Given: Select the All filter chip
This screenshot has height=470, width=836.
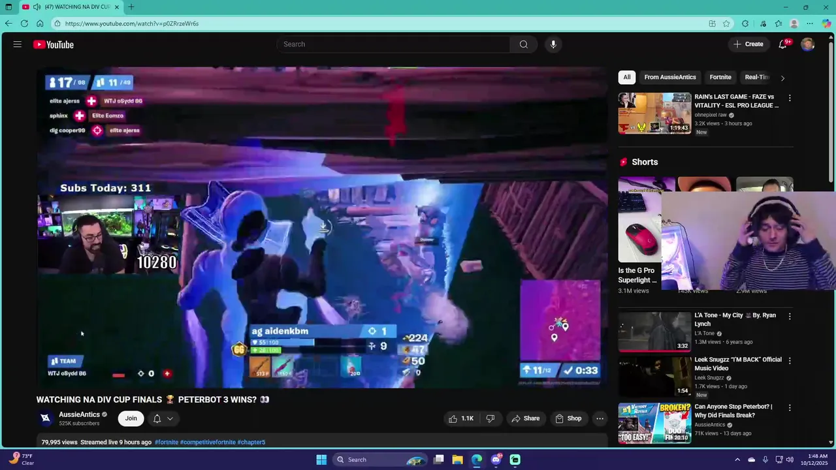Looking at the screenshot, I should tap(626, 77).
